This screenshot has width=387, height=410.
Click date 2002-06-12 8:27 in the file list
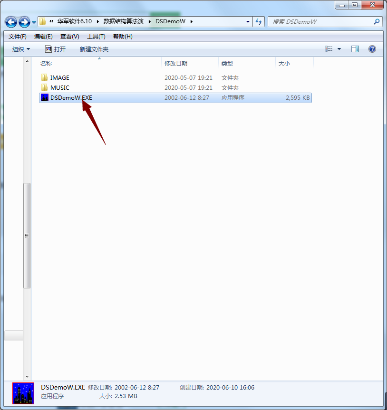click(187, 97)
